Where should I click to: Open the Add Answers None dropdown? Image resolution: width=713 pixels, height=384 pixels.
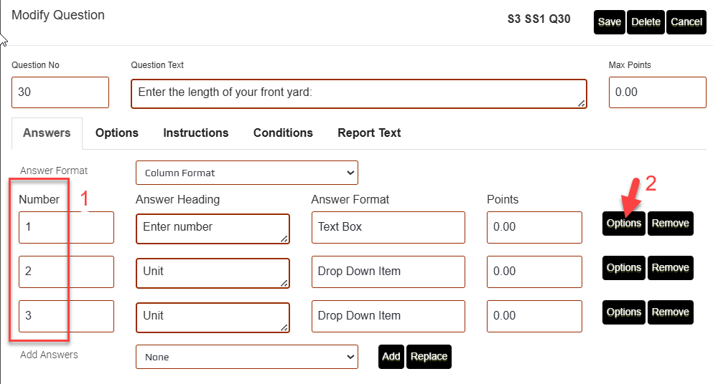(246, 357)
